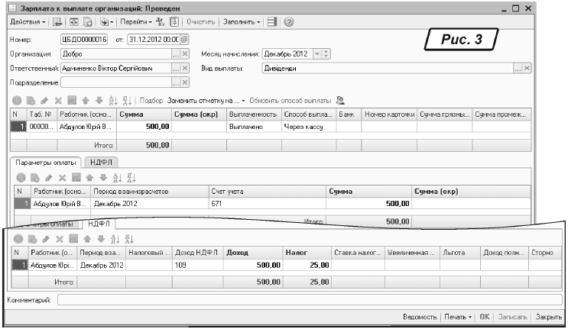Clear the Организация field with its X button
The width and height of the screenshot is (568, 329).
point(185,55)
